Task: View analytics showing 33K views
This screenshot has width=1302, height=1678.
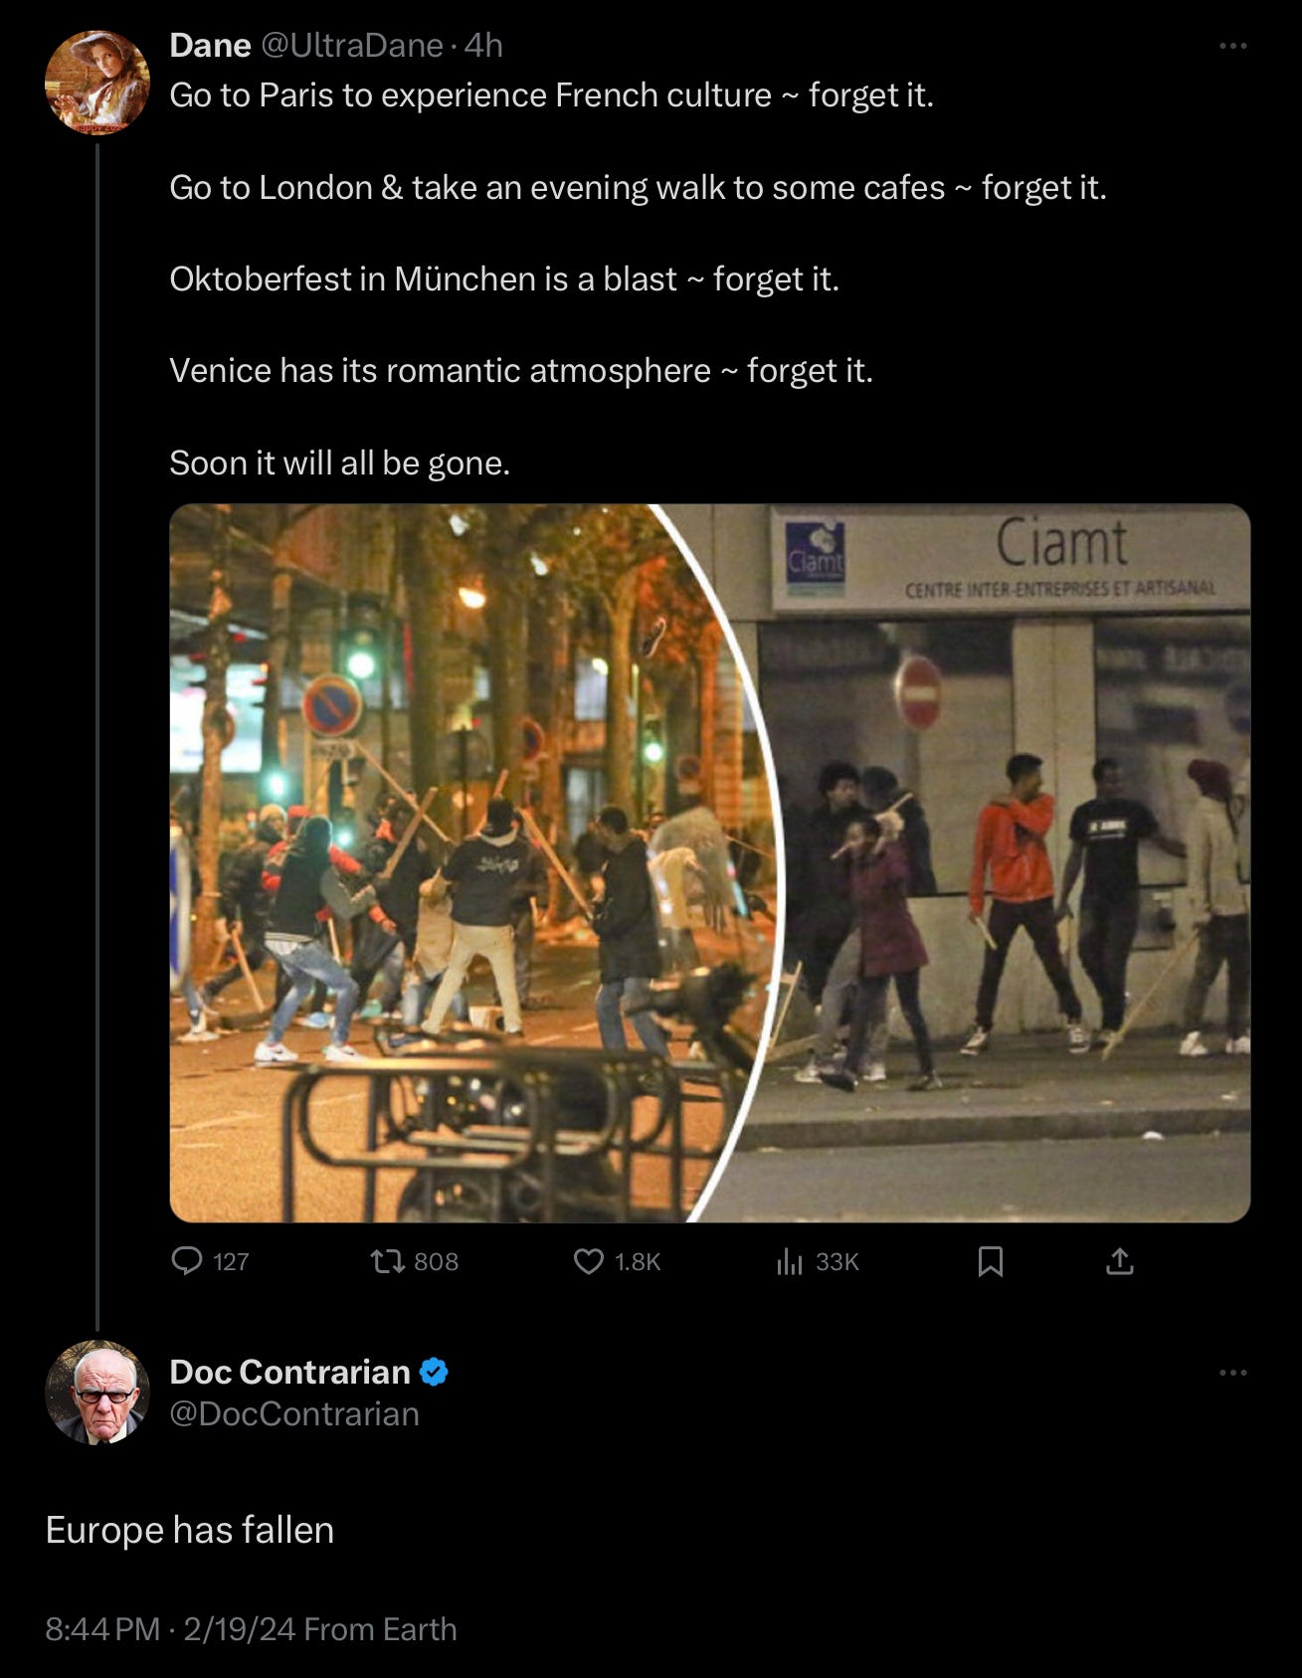Action: 817,1261
